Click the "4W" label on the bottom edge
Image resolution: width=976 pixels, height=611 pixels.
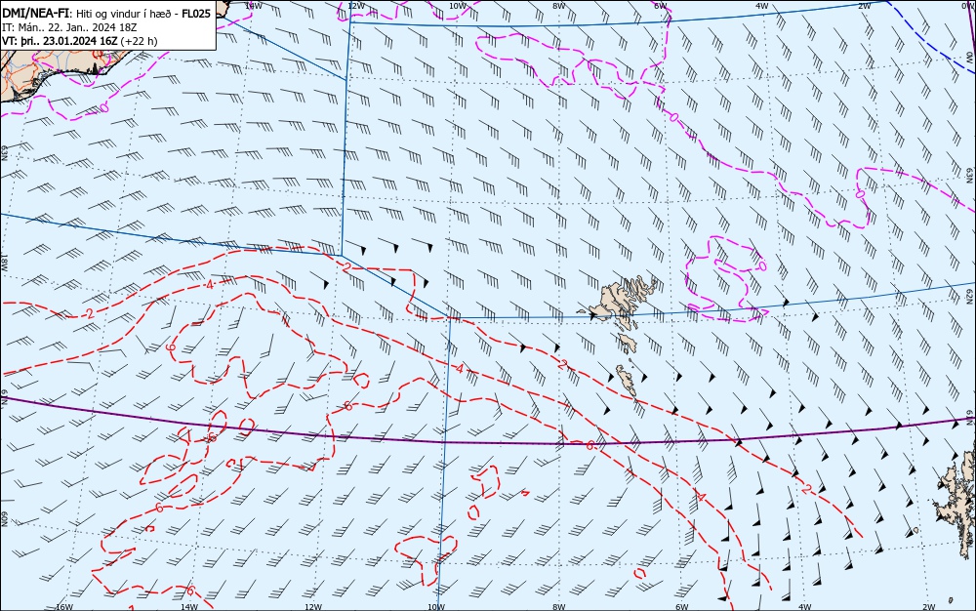805,607
